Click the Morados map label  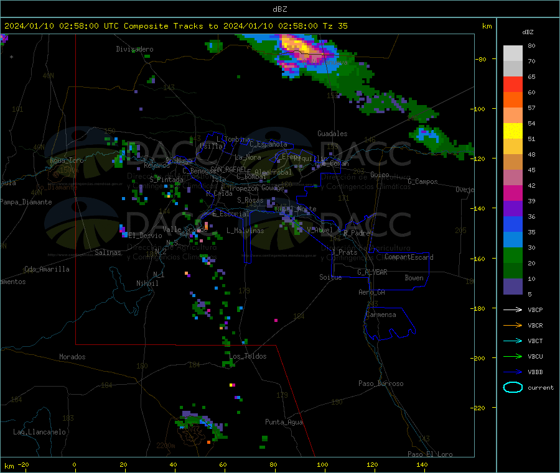[x=72, y=357]
